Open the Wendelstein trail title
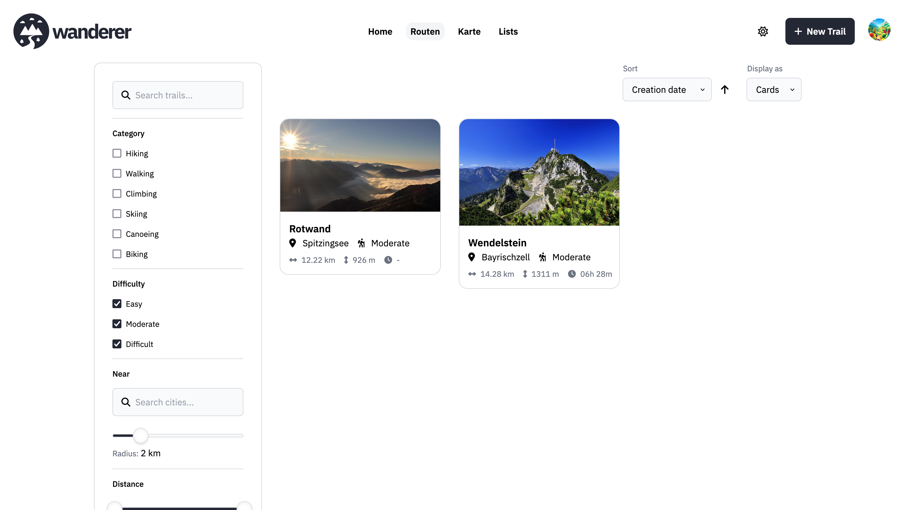The height and width of the screenshot is (510, 904). coord(497,243)
